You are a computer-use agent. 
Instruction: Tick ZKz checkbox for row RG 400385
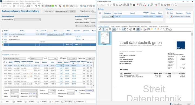(x=88, y=84)
